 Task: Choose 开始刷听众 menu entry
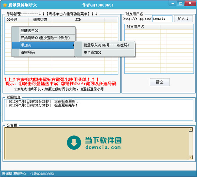coord(43,38)
